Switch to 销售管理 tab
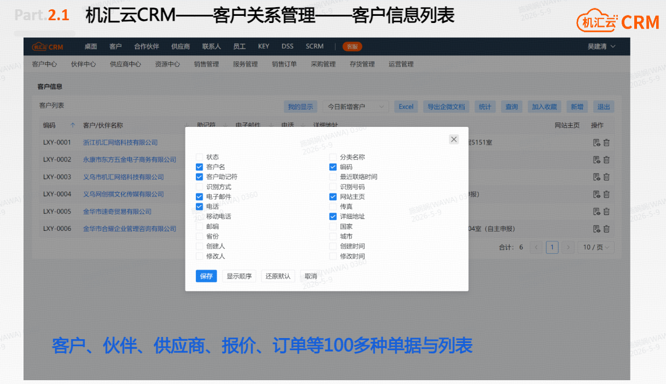This screenshot has width=666, height=384. pos(206,64)
